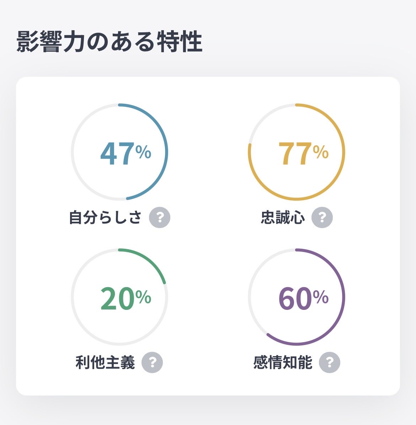Select the 自分らしさ label text
The height and width of the screenshot is (425, 416).
[x=105, y=217]
